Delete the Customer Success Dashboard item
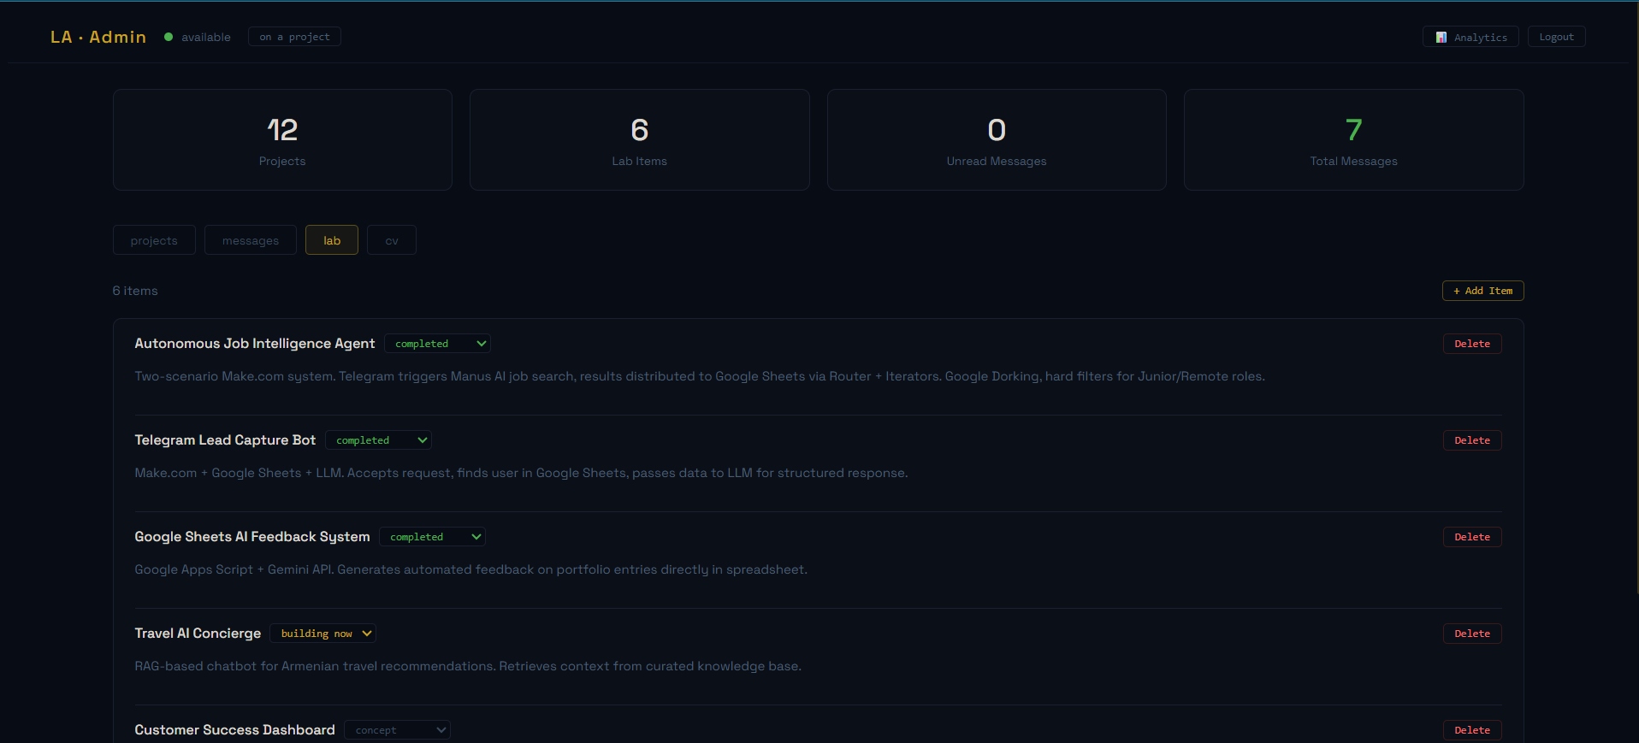The height and width of the screenshot is (743, 1639). 1472,730
